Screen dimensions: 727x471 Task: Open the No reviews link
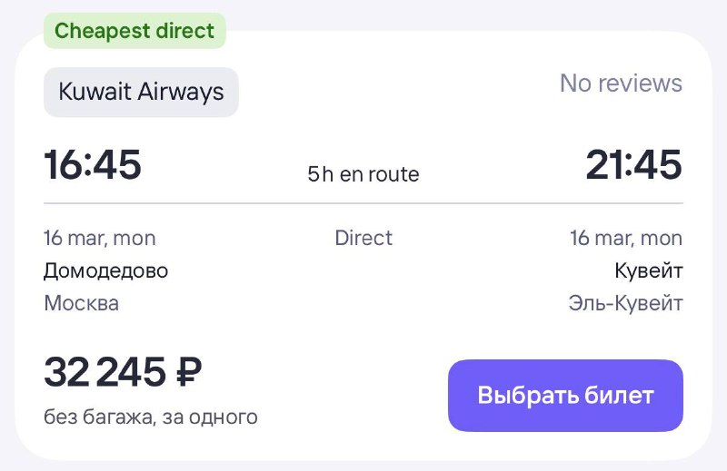tap(621, 83)
